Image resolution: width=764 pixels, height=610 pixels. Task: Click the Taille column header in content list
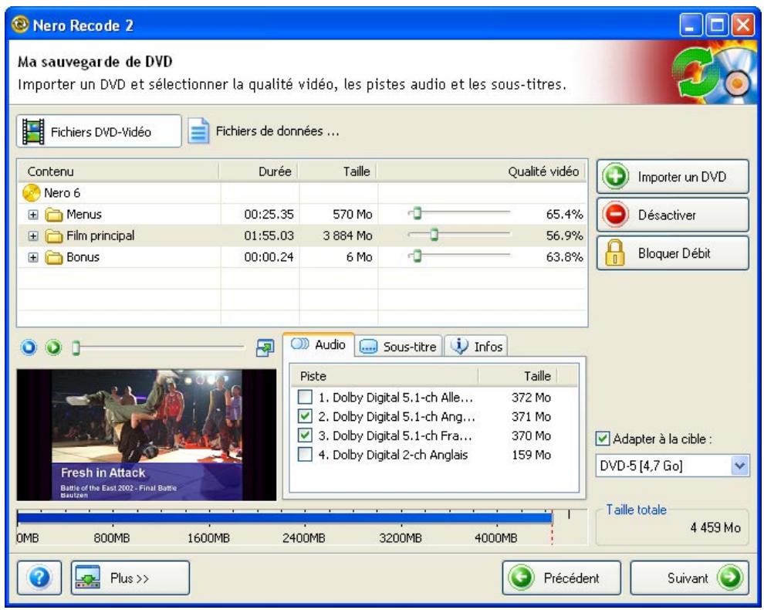point(338,171)
